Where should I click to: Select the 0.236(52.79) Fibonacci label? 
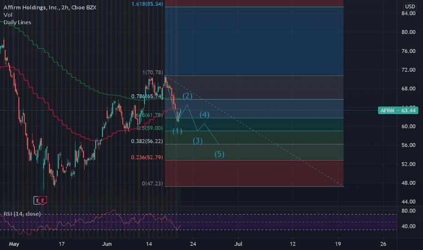coord(147,157)
